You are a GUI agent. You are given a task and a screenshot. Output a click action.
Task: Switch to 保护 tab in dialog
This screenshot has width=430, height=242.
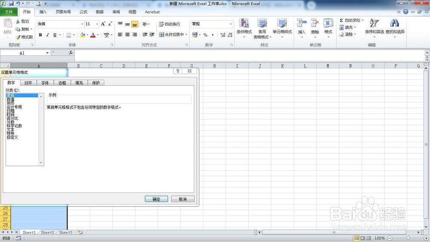click(x=96, y=83)
